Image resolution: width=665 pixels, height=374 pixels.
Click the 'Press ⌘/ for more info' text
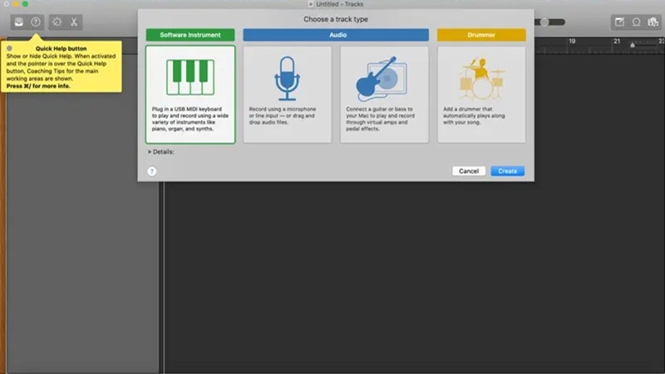click(38, 86)
